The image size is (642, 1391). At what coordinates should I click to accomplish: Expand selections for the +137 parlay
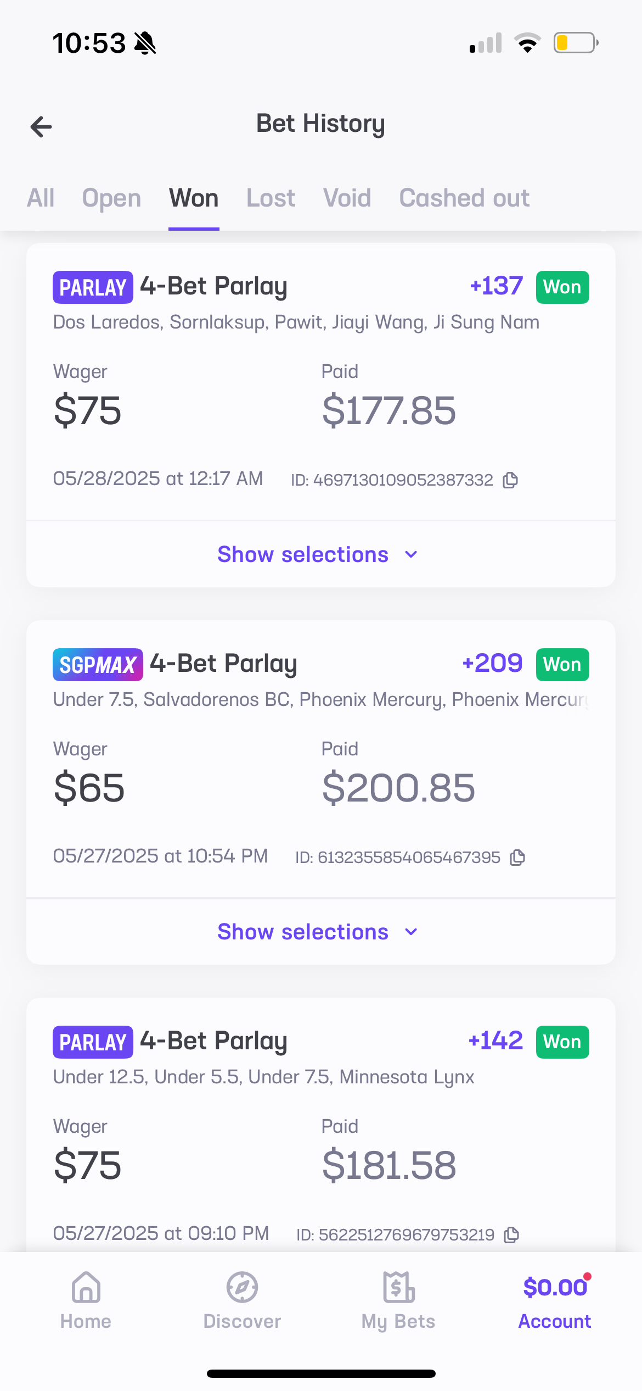pos(303,554)
